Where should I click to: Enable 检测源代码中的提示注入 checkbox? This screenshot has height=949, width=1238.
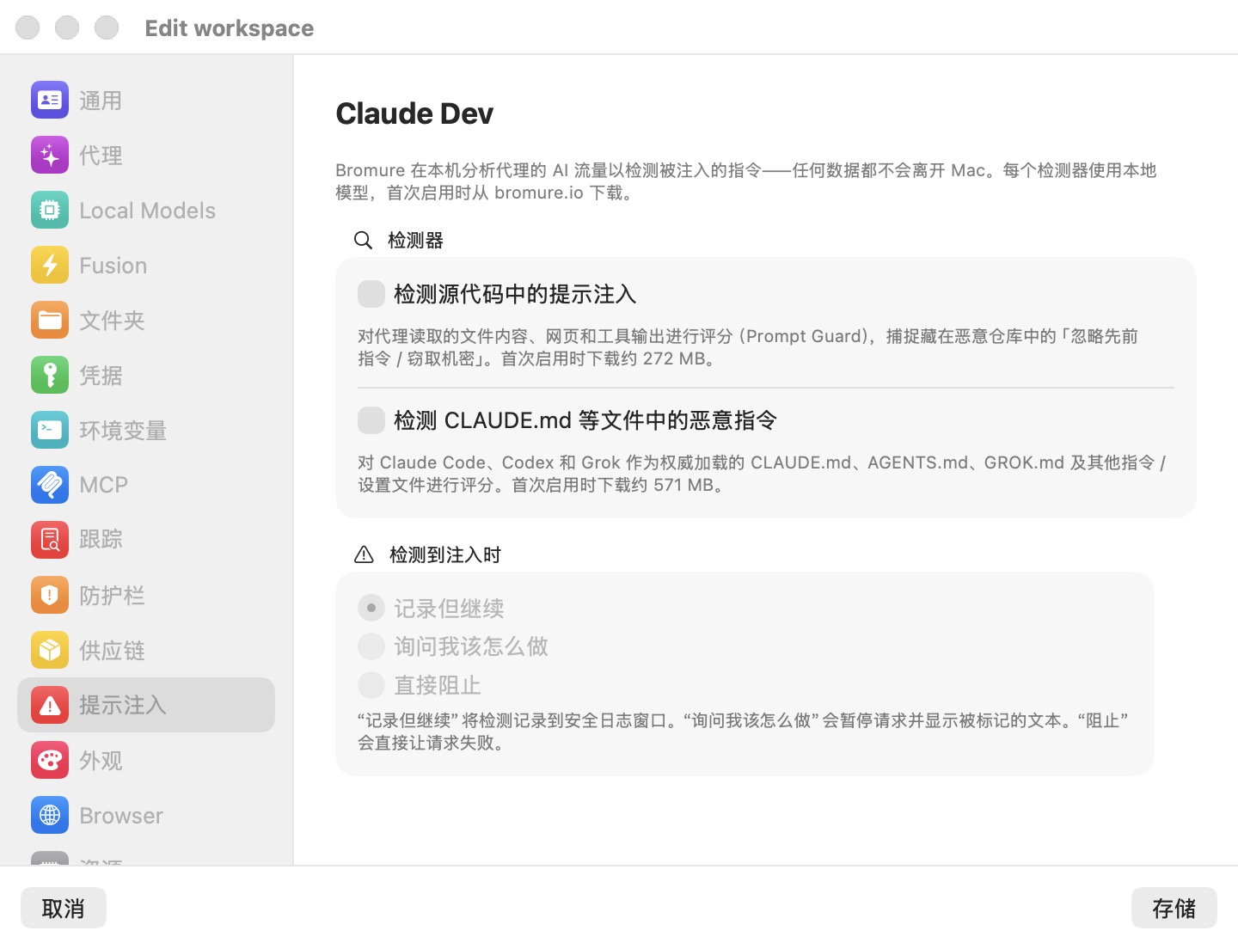(x=371, y=294)
